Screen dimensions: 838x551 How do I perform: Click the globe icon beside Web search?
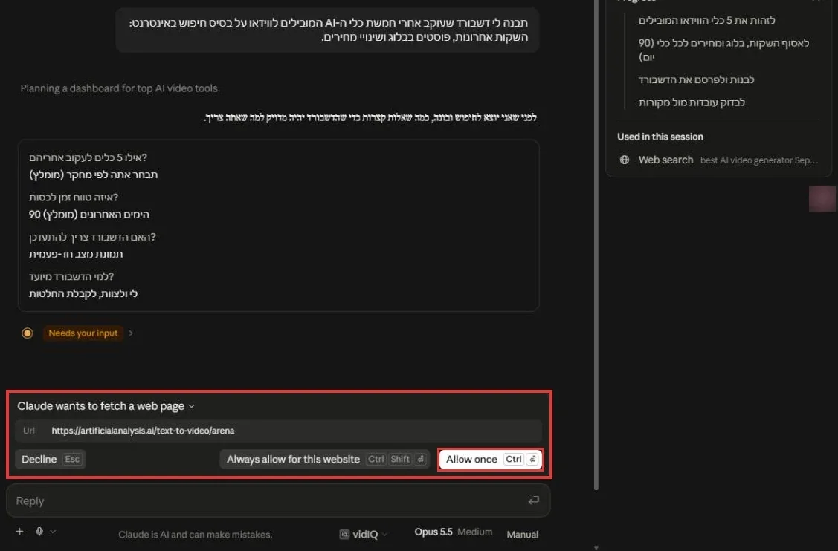point(625,160)
